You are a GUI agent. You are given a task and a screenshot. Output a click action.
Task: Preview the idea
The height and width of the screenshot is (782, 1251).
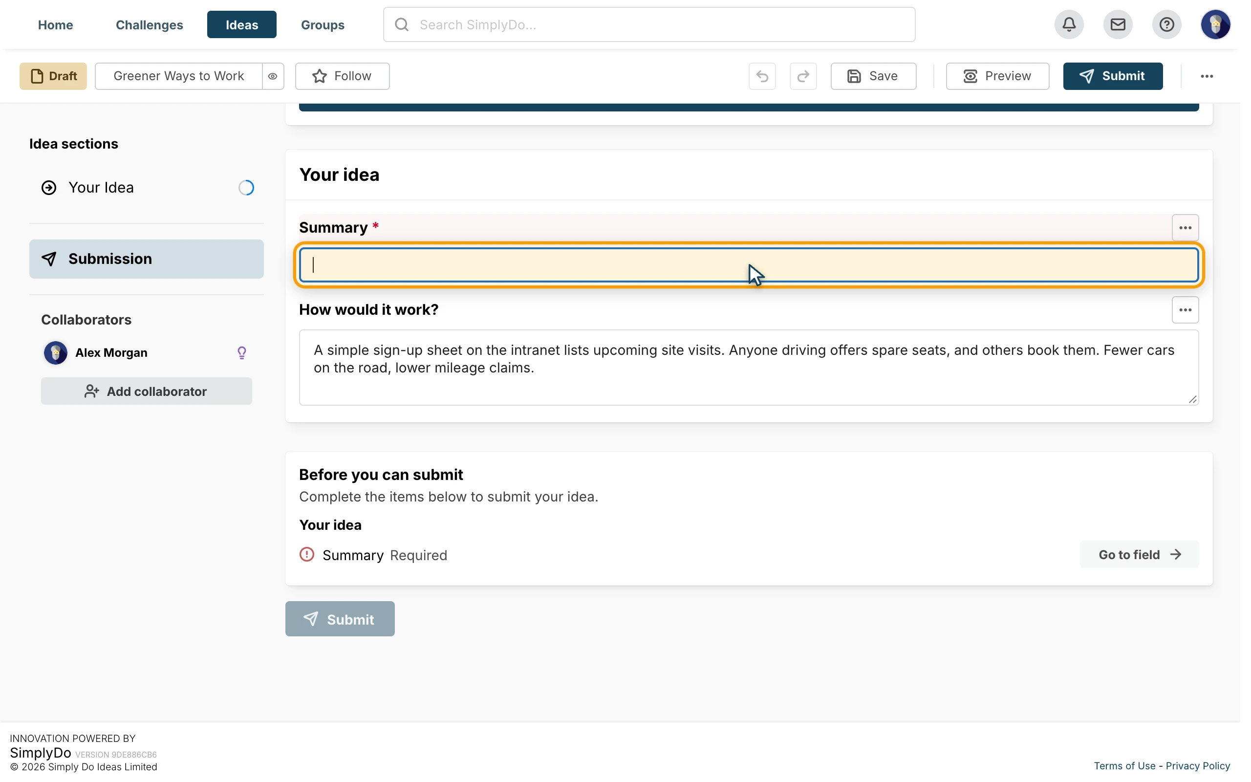pos(997,76)
